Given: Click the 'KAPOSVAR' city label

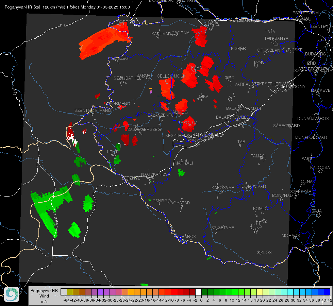Looking at the screenshot, I should (223, 187).
